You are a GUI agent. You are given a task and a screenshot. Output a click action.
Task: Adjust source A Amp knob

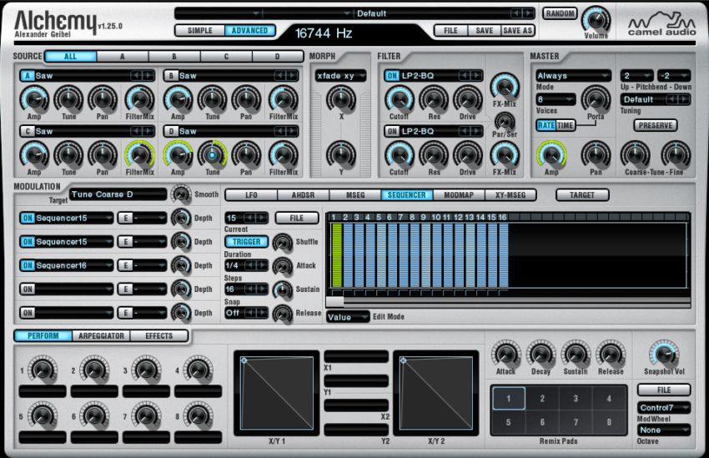pyautogui.click(x=34, y=99)
